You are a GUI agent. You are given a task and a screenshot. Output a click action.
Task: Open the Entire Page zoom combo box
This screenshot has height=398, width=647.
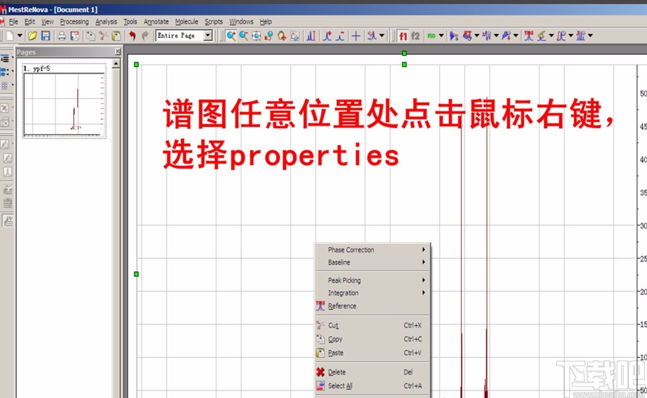pos(184,36)
